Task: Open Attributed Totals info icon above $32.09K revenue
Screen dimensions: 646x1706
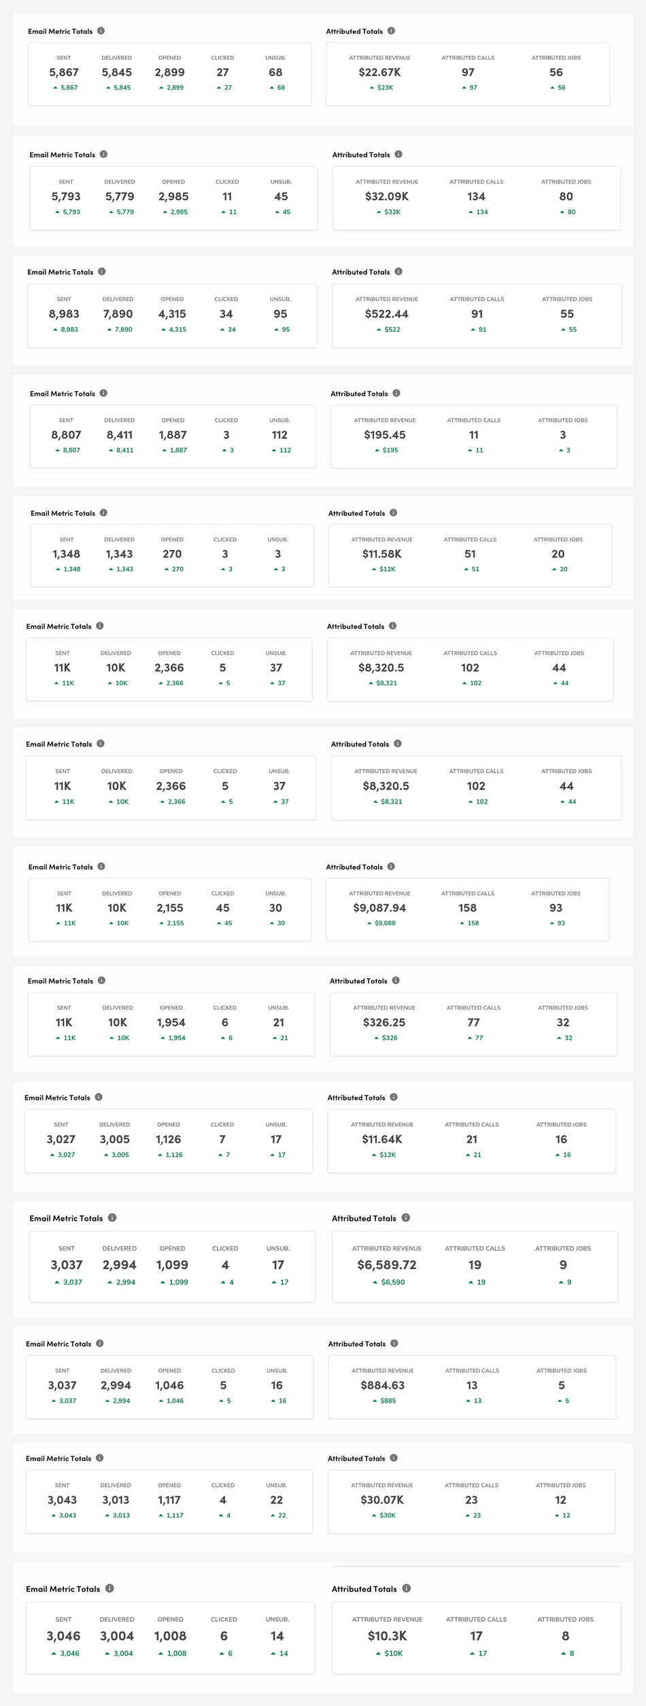Action: [x=398, y=154]
